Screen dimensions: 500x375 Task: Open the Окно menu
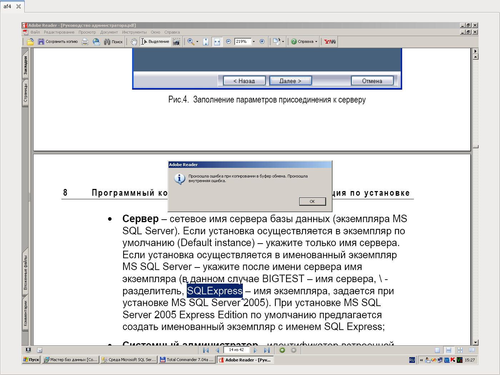click(155, 32)
